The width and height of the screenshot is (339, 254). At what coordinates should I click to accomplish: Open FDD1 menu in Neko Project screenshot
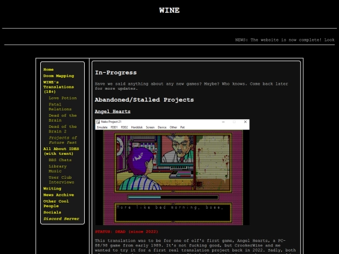coord(114,127)
